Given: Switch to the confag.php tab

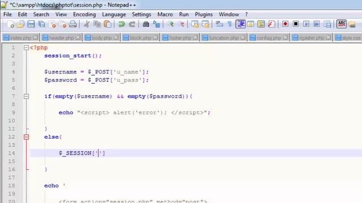Looking at the screenshot, I should coord(269,38).
